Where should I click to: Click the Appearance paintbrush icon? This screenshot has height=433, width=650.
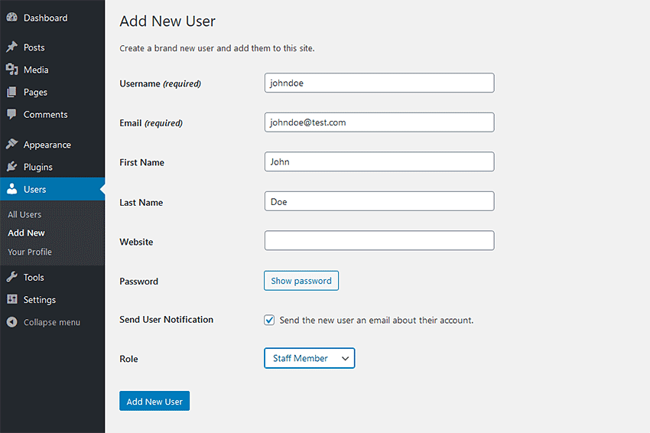(11, 145)
